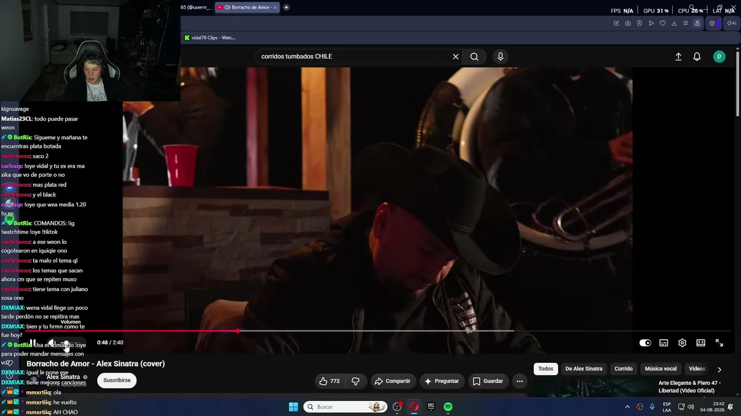The height and width of the screenshot is (416, 741).
Task: Select the 'De Alex Sinatra' chip
Action: 584,369
